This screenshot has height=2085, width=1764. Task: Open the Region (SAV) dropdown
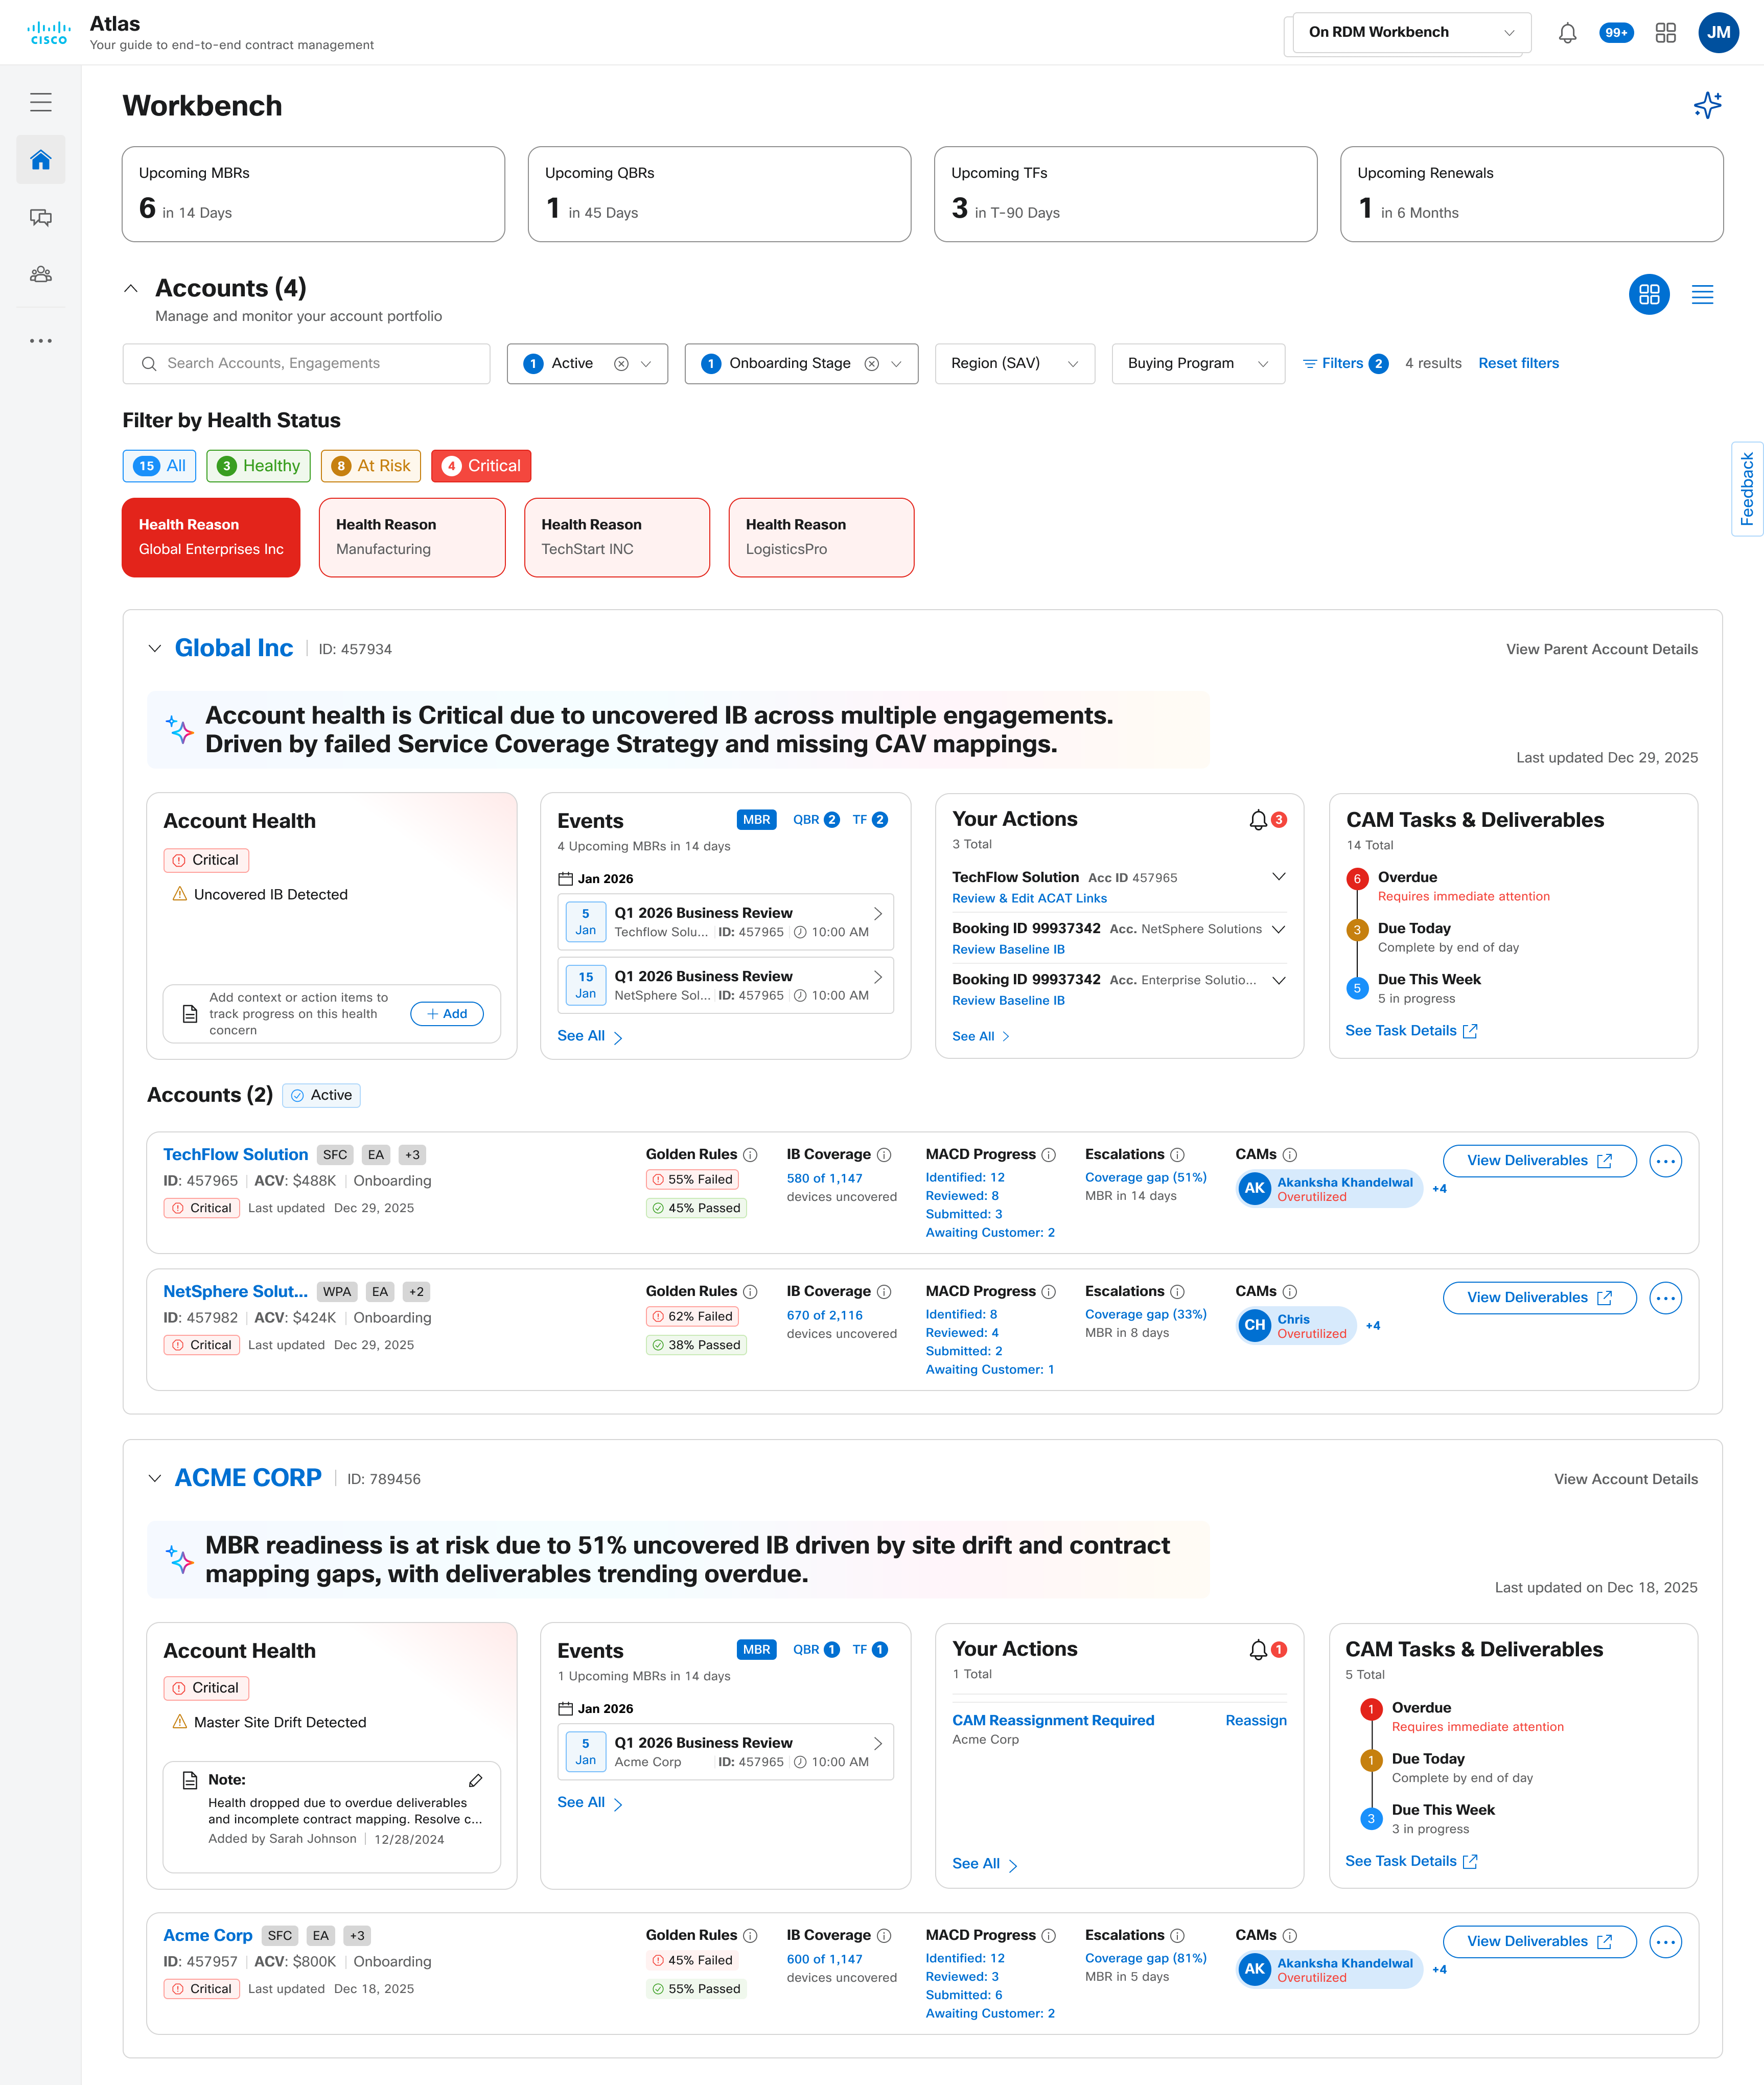1015,364
